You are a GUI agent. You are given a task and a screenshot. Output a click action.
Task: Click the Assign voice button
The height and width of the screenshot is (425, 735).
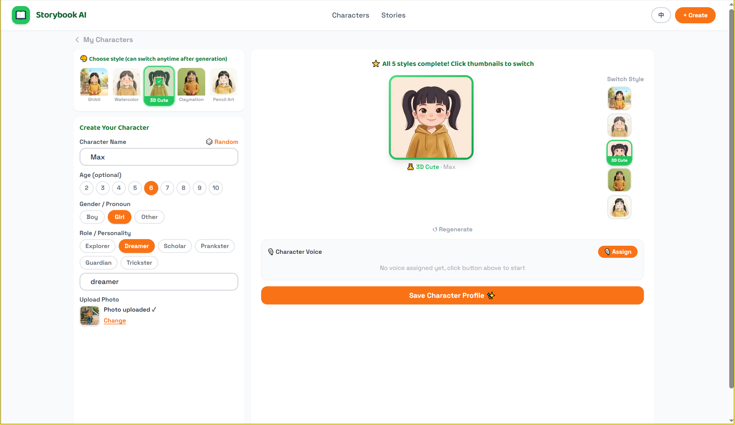click(617, 252)
